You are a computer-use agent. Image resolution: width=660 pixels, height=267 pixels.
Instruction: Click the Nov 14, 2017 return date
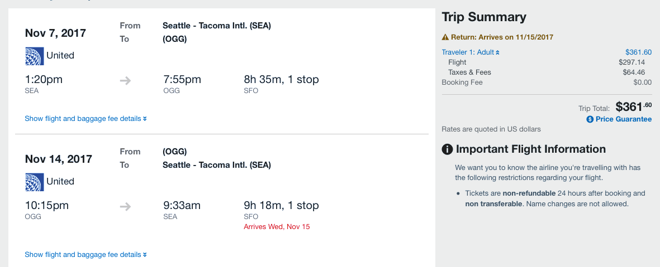pyautogui.click(x=58, y=159)
